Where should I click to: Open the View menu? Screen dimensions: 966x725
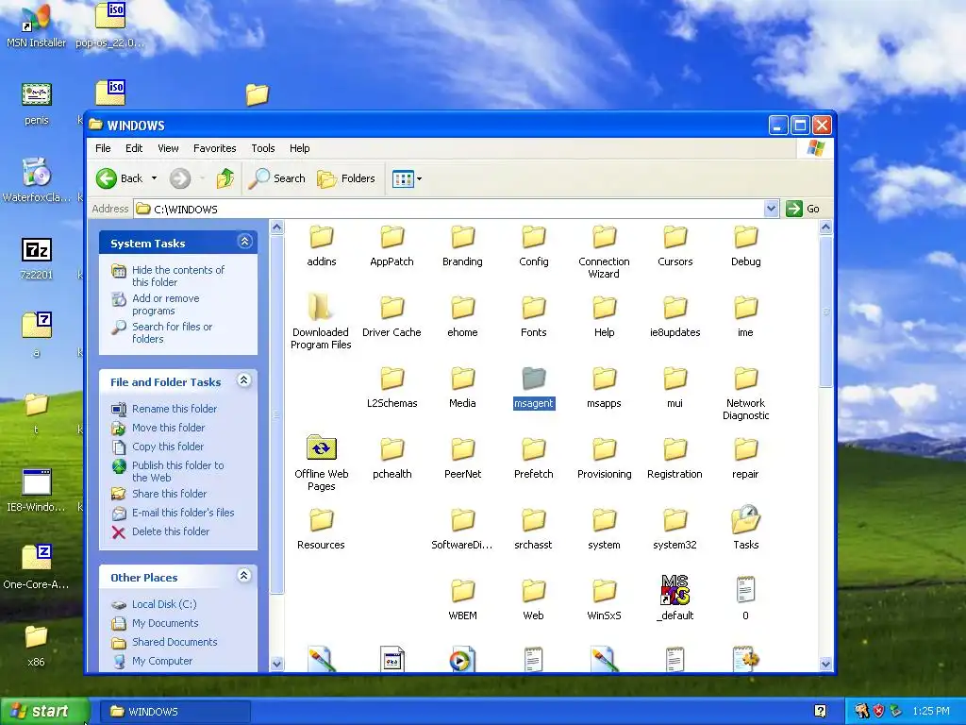168,148
